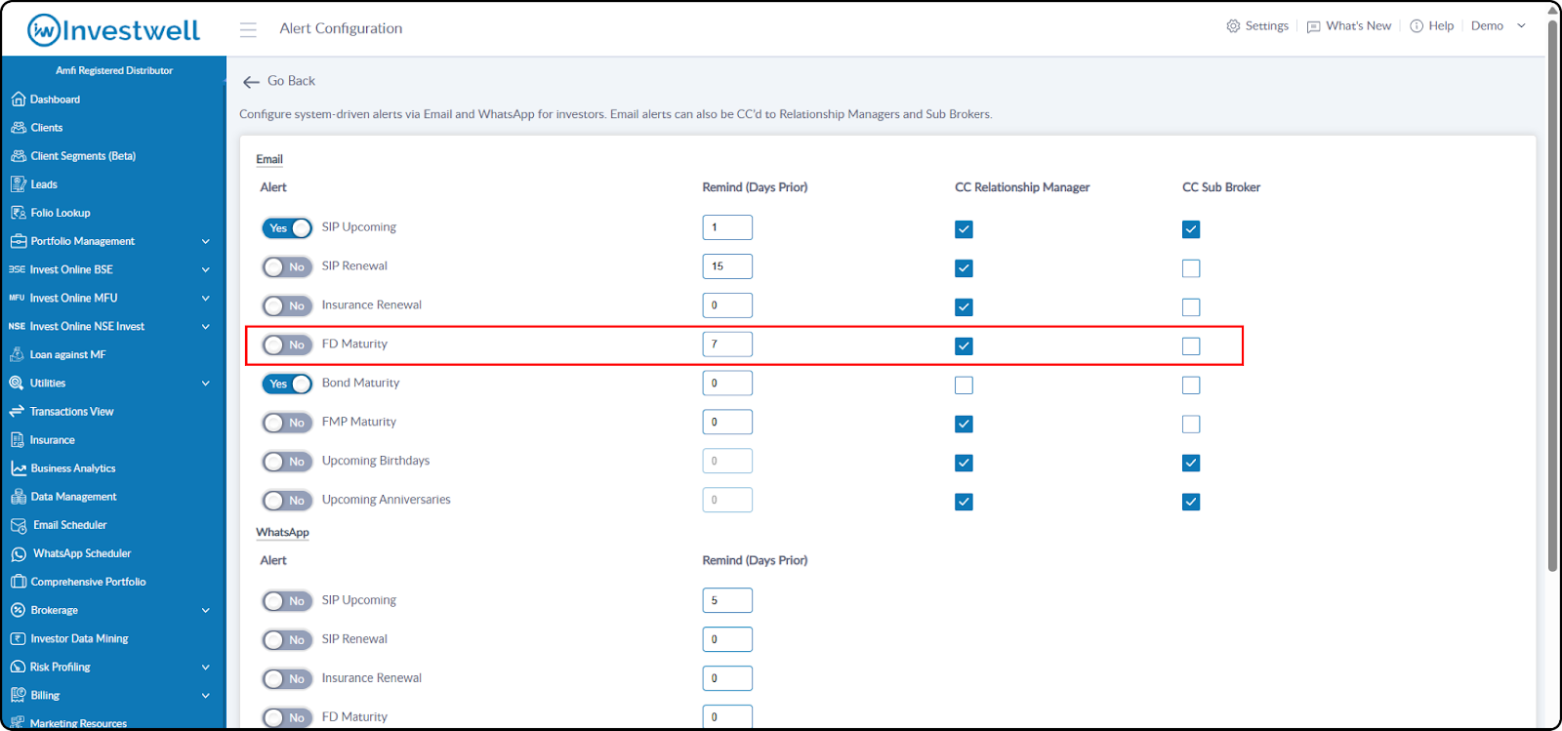Screen dimensions: 1562x731
Task: Click the Insurance sidebar icon
Action: tap(18, 440)
